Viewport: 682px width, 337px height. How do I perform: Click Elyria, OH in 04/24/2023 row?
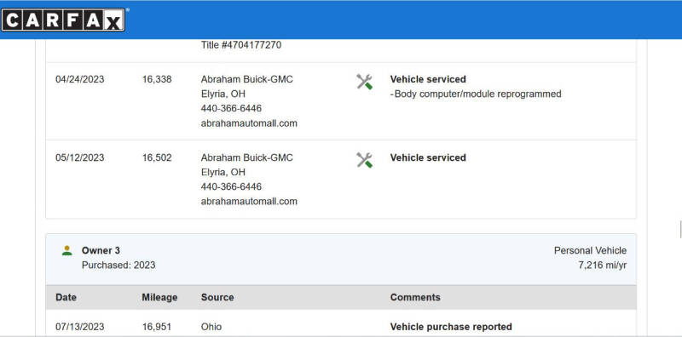click(223, 94)
